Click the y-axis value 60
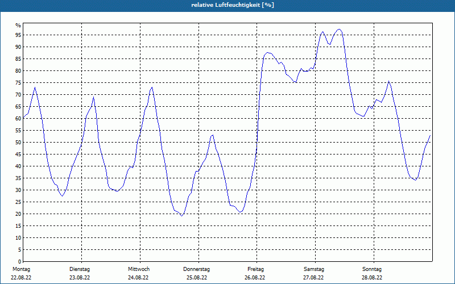The image size is (455, 284). coord(18,119)
